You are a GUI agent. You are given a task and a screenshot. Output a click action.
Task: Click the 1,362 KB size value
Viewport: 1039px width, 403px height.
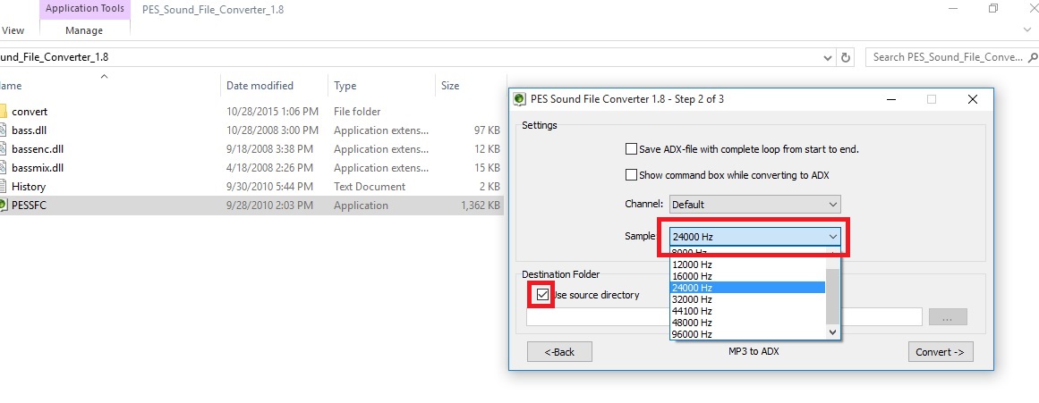pos(481,206)
